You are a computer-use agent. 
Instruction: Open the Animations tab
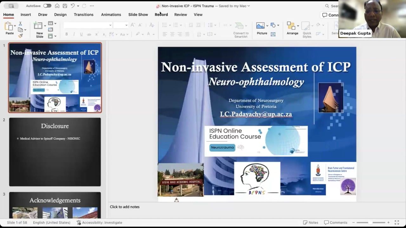coord(111,15)
